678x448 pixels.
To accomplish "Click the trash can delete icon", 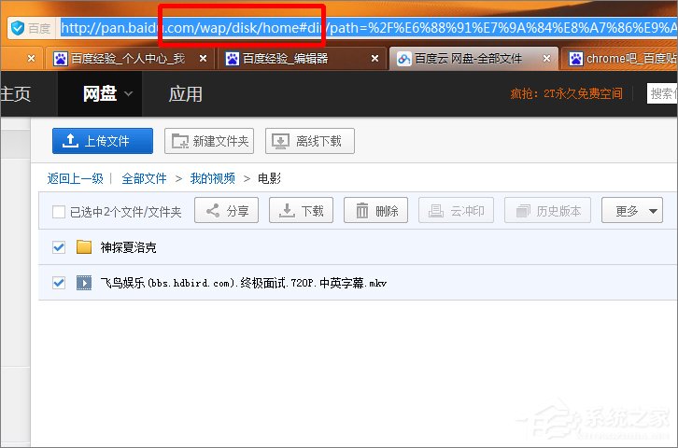I will click(x=362, y=210).
